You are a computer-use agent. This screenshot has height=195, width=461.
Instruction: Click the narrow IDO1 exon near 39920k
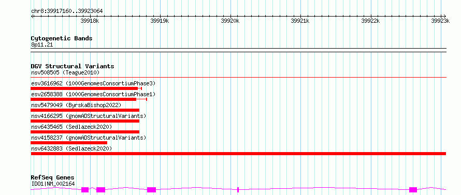click(238, 190)
